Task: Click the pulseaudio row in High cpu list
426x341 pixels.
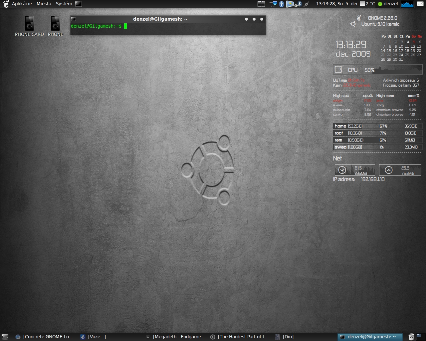Action: (x=352, y=110)
